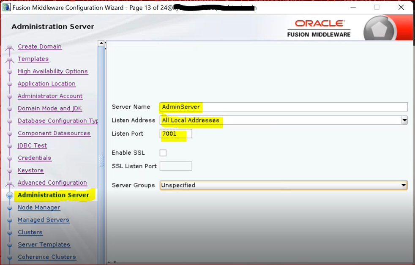Open the Listen Address dropdown arrow
The width and height of the screenshot is (415, 265).
[404, 120]
